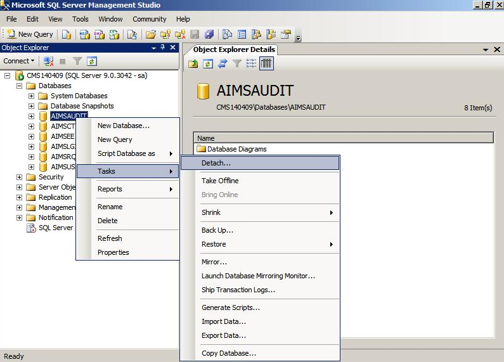Click Generate Scripts... menu entry
Image resolution: width=504 pixels, height=362 pixels.
pos(260,307)
